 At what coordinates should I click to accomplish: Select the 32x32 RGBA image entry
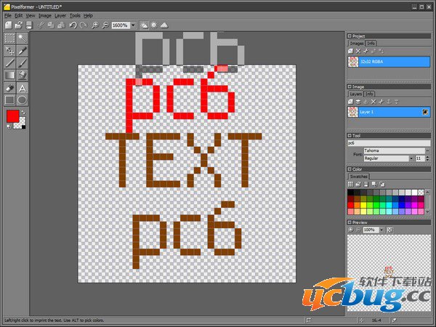point(389,62)
